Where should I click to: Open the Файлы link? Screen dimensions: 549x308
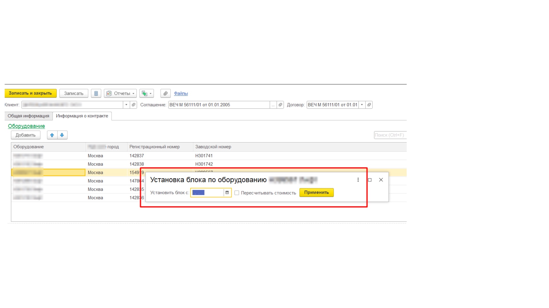[181, 93]
